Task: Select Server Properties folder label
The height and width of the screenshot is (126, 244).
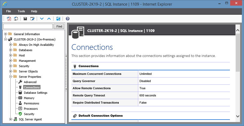Action: coord(30,77)
